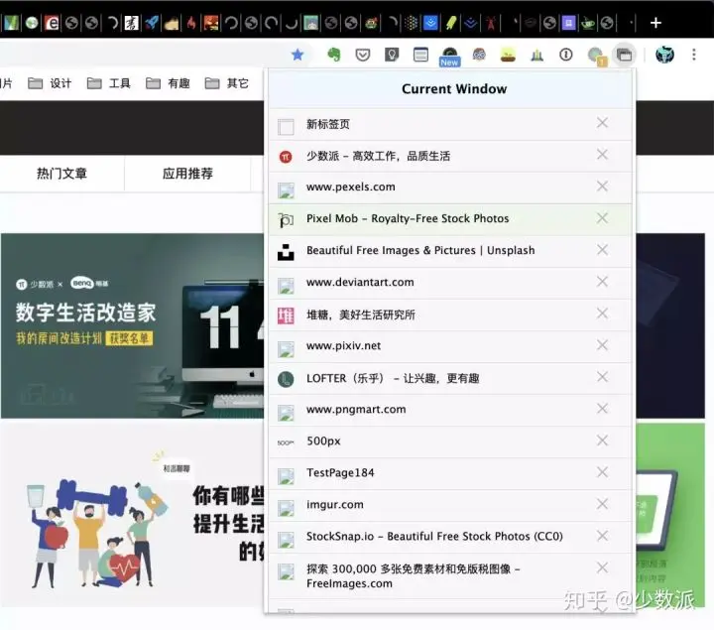Open the 设计 bookmarks folder
This screenshot has height=630, width=714.
point(50,83)
